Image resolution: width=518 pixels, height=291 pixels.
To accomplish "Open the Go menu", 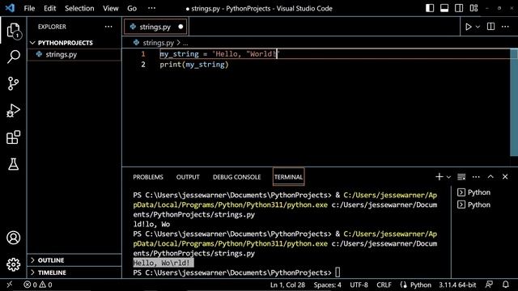I will click(x=132, y=8).
